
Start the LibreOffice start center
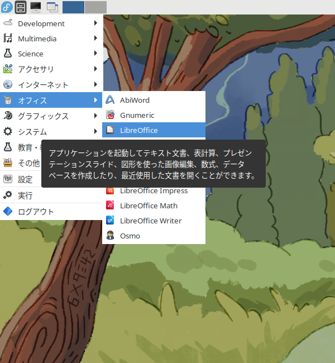tap(154, 130)
